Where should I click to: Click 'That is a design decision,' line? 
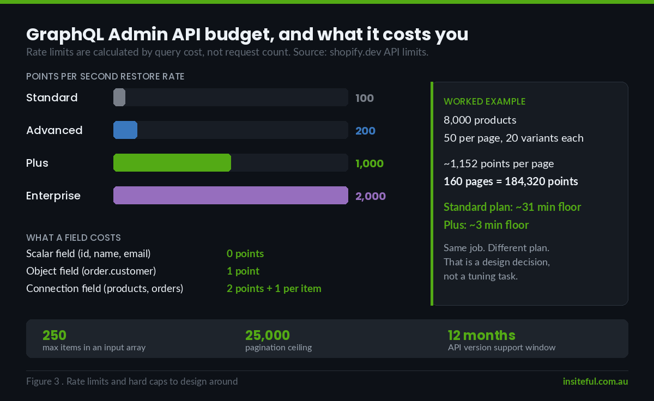[497, 262]
